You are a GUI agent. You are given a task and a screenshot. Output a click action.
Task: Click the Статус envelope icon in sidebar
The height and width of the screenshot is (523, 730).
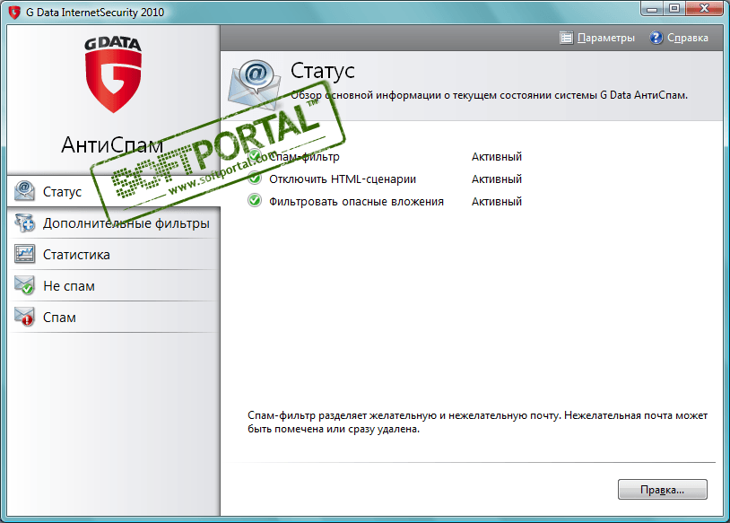24,191
